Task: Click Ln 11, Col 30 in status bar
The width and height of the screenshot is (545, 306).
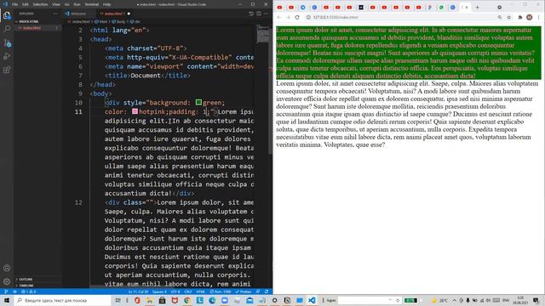Action: coord(138,292)
